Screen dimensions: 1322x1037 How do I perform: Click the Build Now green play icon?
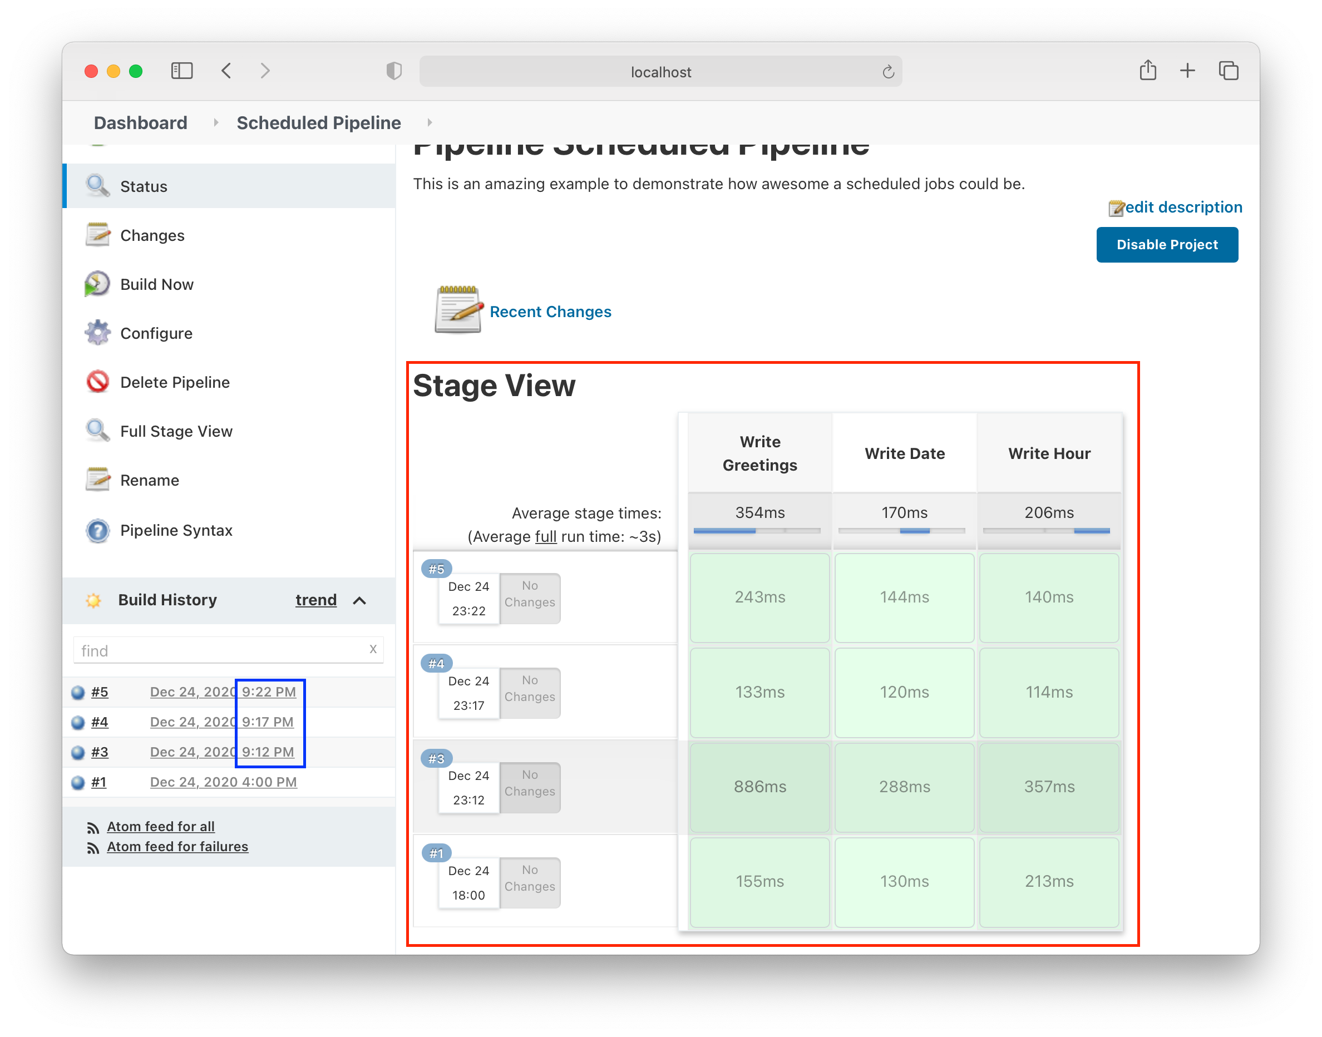[97, 284]
